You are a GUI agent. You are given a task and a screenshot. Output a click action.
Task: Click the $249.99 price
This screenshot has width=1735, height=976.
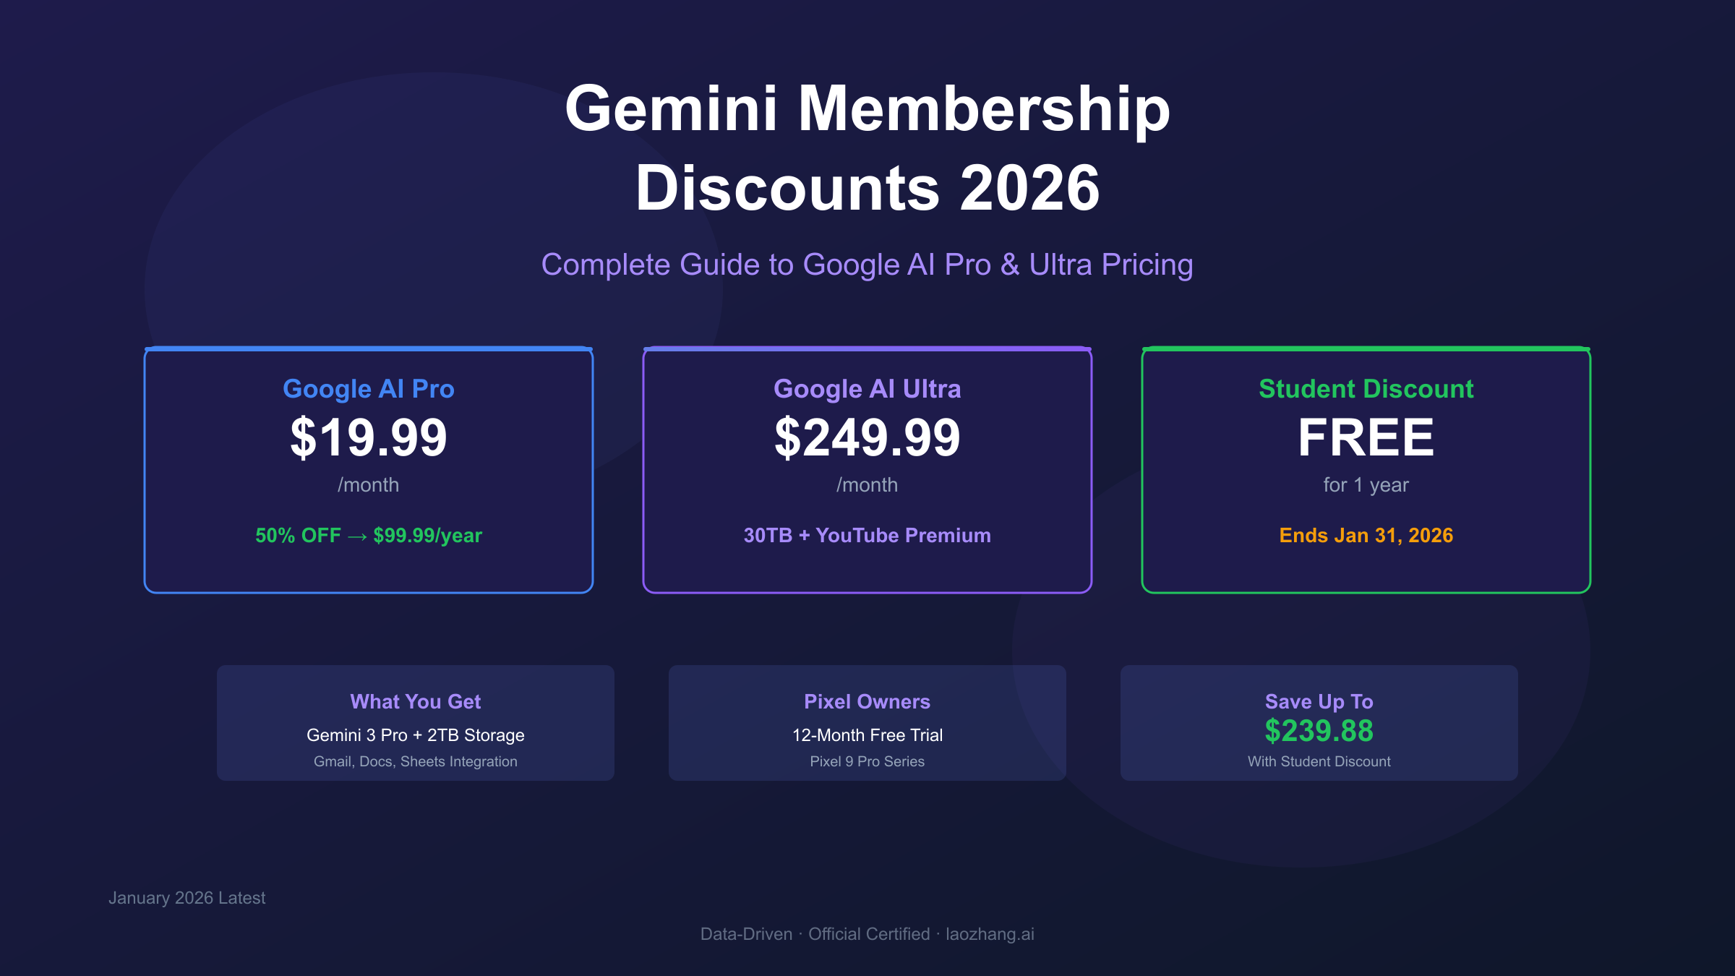click(x=867, y=437)
